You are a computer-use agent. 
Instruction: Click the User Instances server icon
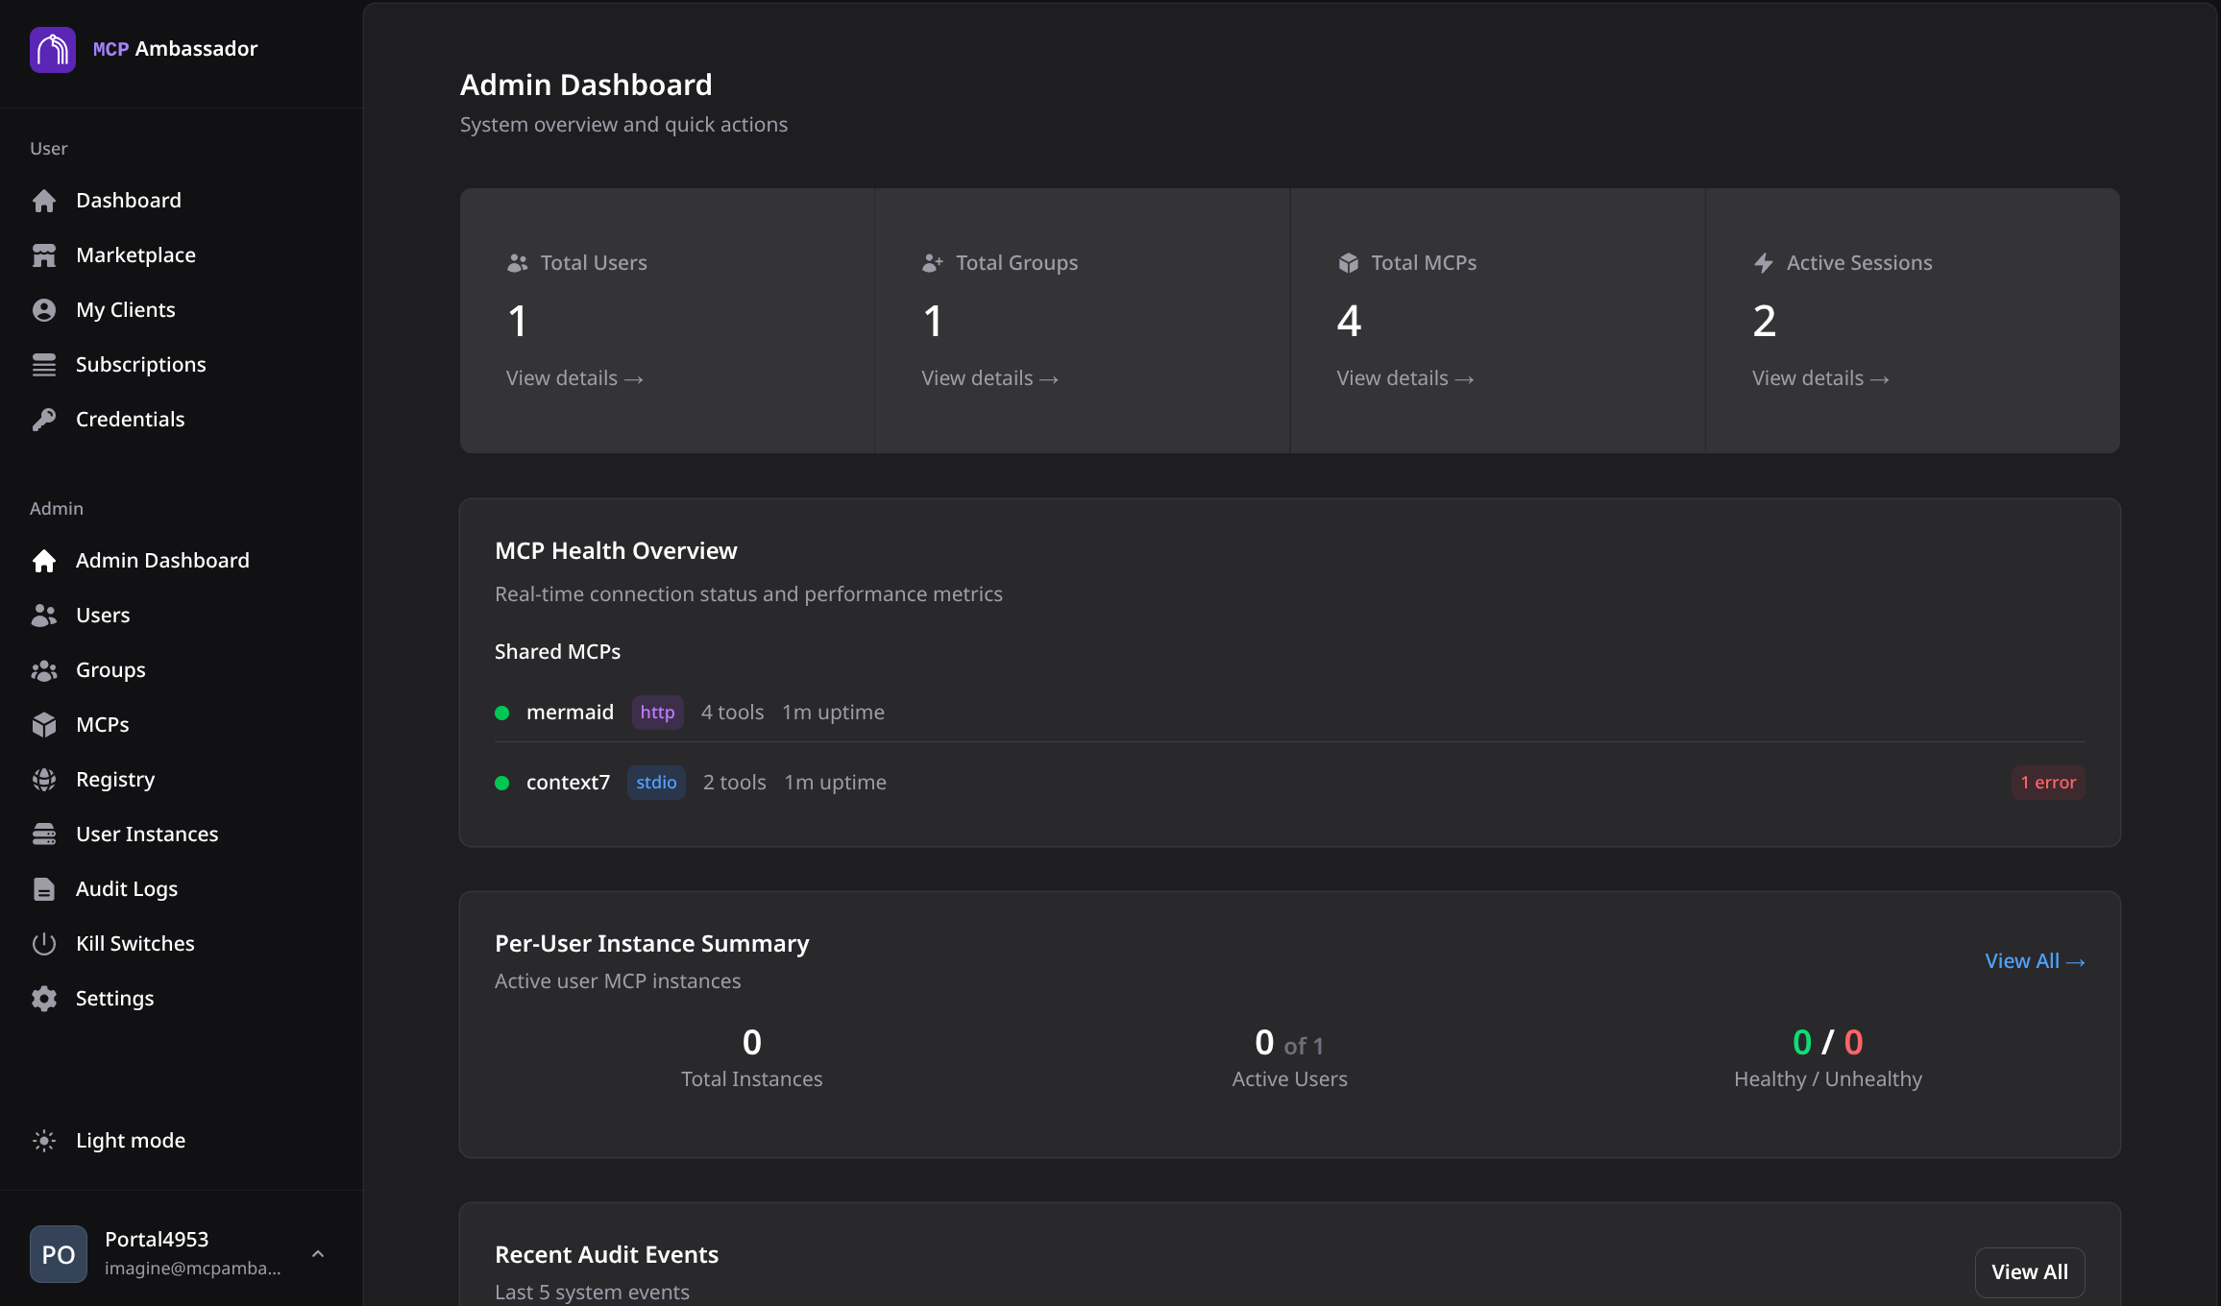point(44,834)
